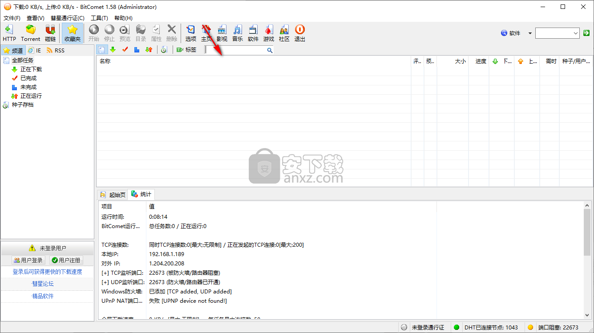Open the 文件(F) menu
The width and height of the screenshot is (594, 333).
pyautogui.click(x=12, y=18)
